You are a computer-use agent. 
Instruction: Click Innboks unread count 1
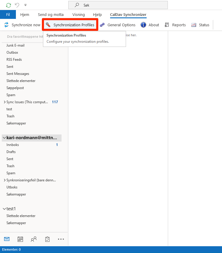57,145
